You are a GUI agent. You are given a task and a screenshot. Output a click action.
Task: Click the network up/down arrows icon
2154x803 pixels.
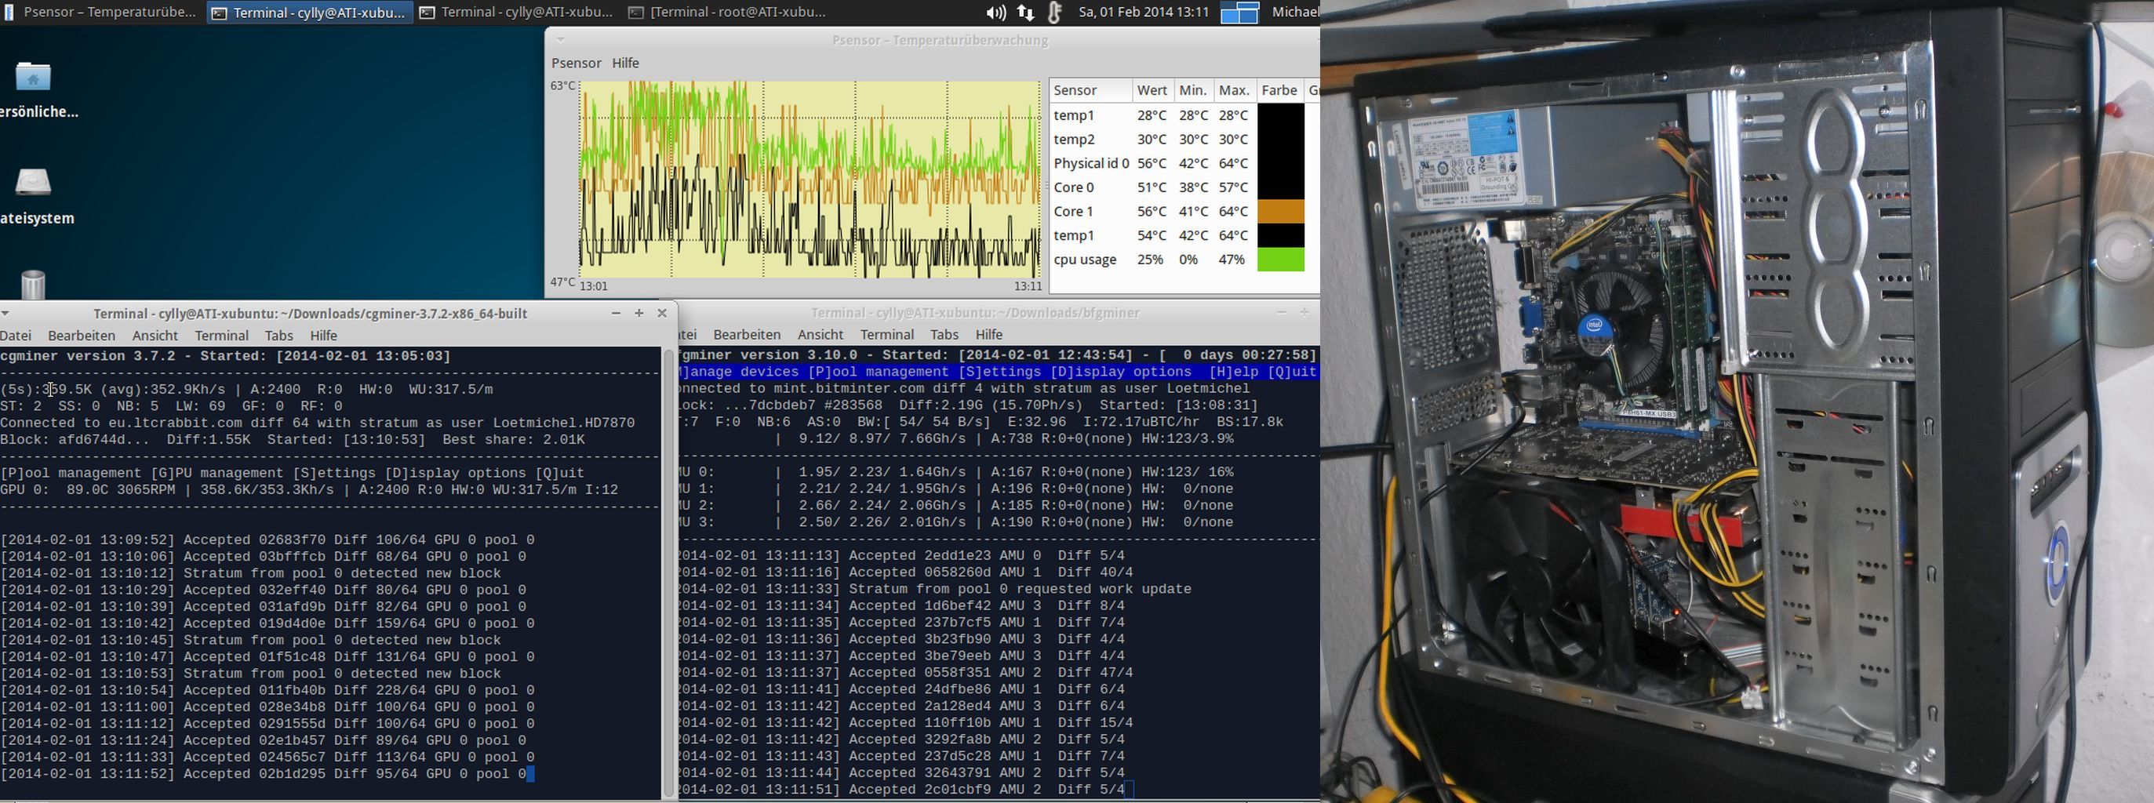tap(1025, 13)
